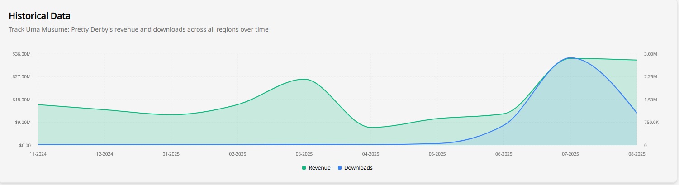Click the green Revenue legend dot
The width and height of the screenshot is (679, 185).
pyautogui.click(x=304, y=168)
